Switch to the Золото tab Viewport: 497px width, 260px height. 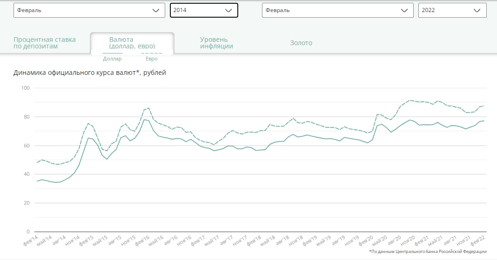tap(301, 43)
